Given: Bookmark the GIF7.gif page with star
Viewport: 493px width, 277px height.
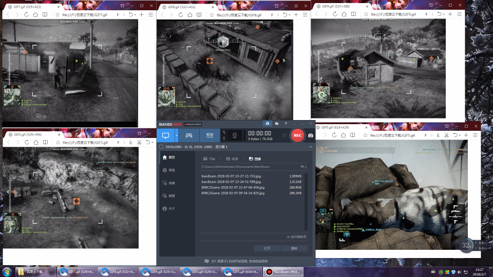Looking at the screenshot, I should 58,15.
